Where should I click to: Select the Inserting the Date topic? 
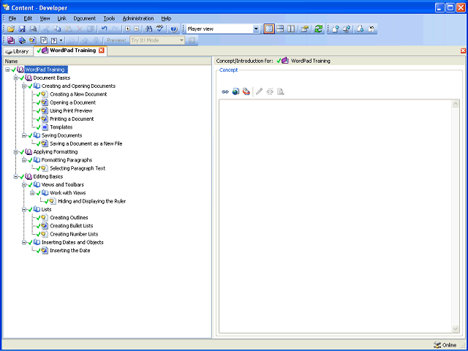click(x=70, y=251)
